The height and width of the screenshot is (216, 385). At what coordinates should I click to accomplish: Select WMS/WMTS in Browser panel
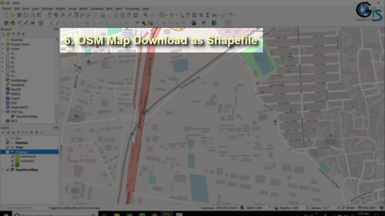19,107
